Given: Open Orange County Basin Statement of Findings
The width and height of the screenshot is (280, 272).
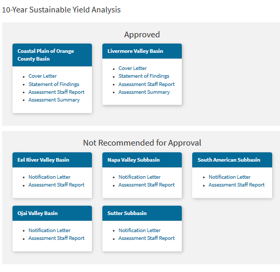Looking at the screenshot, I should click(54, 84).
